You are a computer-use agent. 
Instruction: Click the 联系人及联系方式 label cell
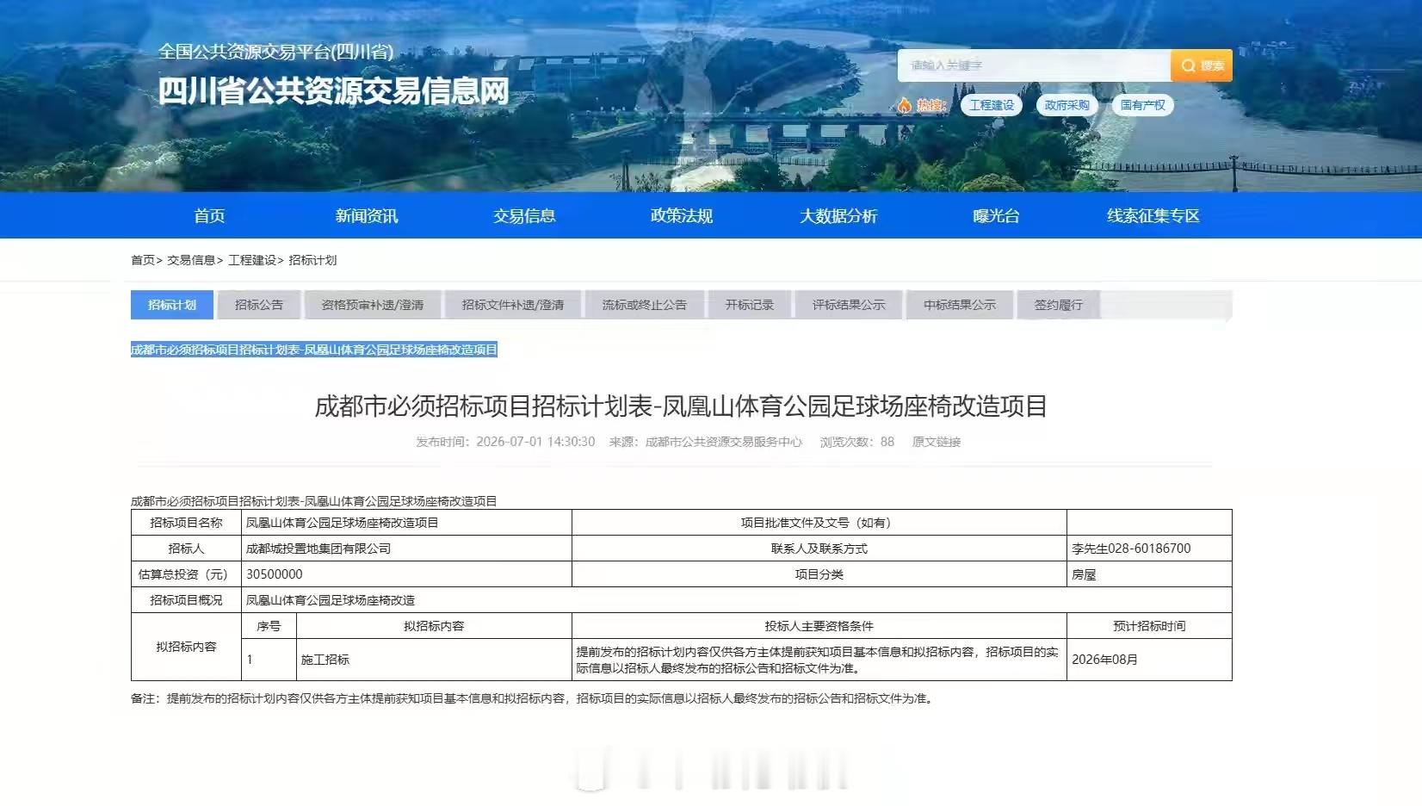coord(819,549)
